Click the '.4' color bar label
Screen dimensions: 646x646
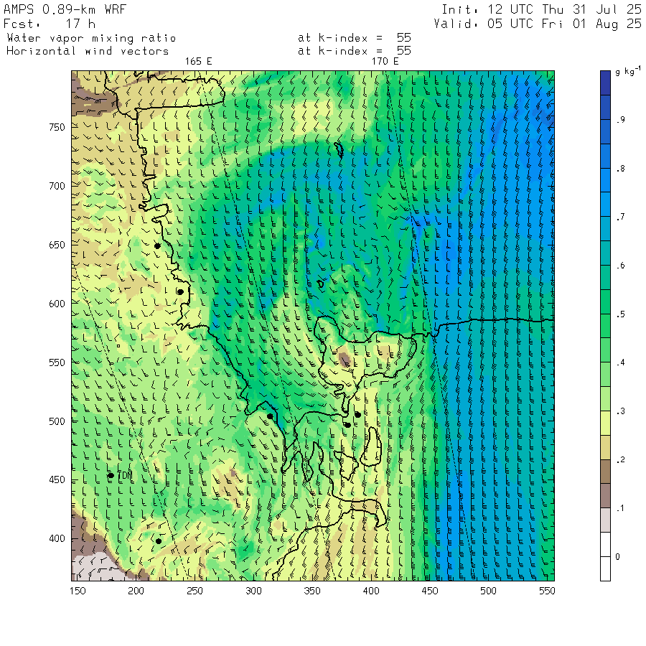pyautogui.click(x=620, y=363)
